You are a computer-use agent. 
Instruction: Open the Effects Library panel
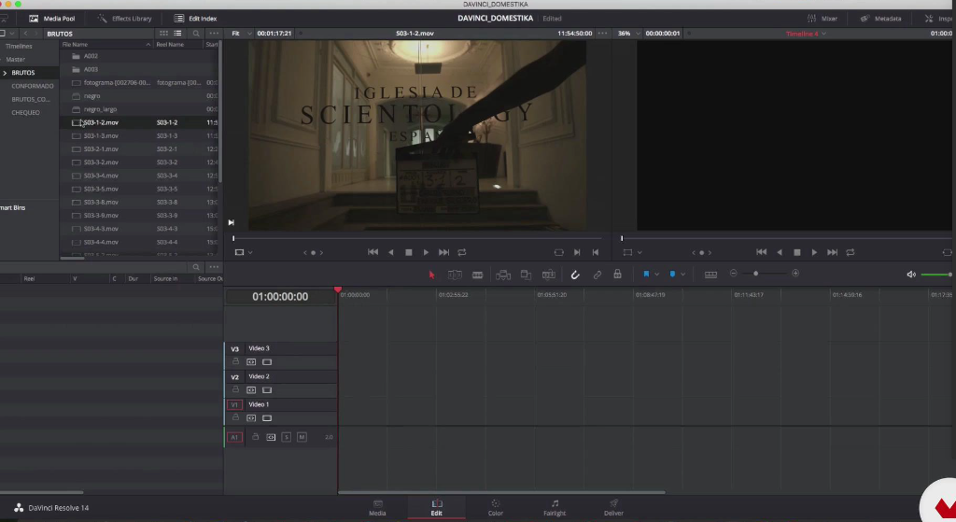click(124, 19)
